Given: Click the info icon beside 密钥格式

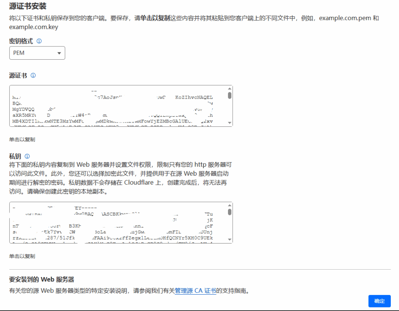Looking at the screenshot, I should point(39,41).
